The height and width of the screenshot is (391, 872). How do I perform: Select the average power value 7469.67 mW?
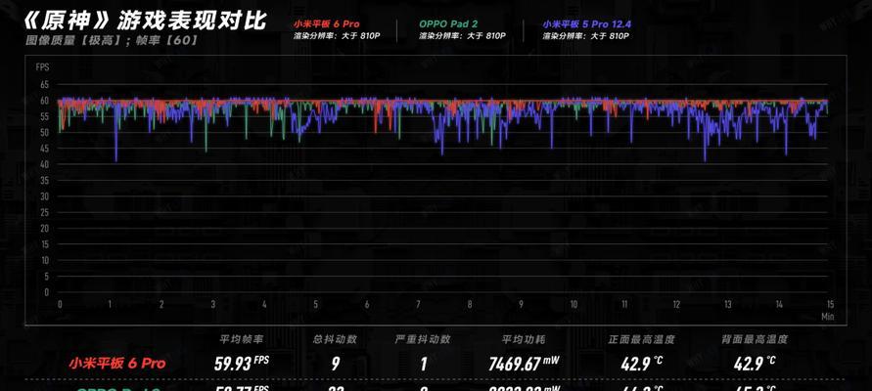[524, 364]
